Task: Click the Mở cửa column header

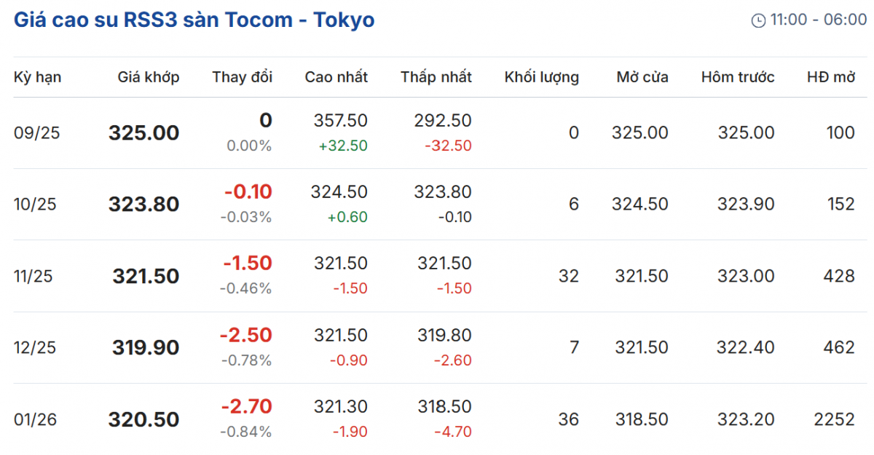Action: [x=642, y=77]
